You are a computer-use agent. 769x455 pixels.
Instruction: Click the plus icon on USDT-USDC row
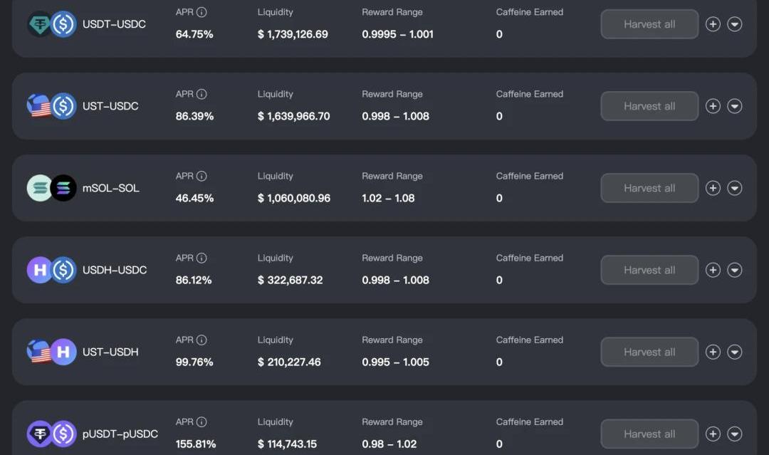click(713, 24)
